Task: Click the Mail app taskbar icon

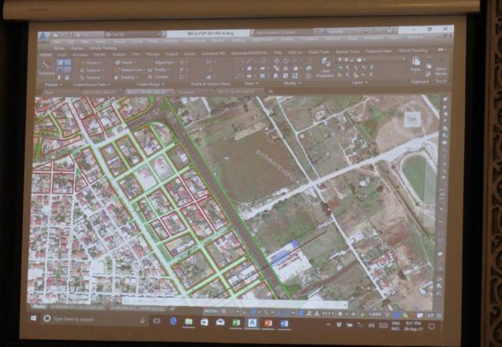Action: (220, 322)
